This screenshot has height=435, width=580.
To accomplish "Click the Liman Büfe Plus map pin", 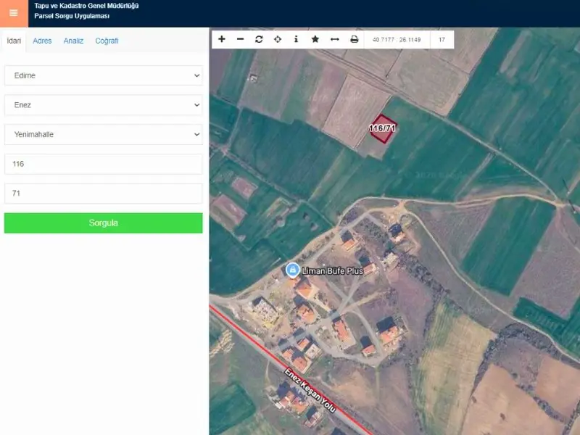I will pos(293,270).
